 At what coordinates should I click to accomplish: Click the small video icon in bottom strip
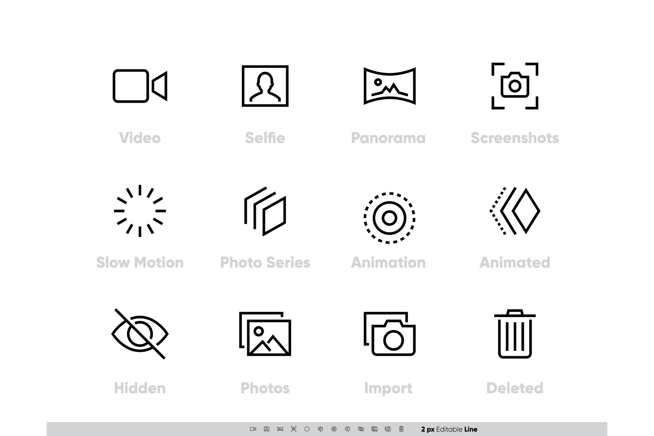pyautogui.click(x=253, y=429)
